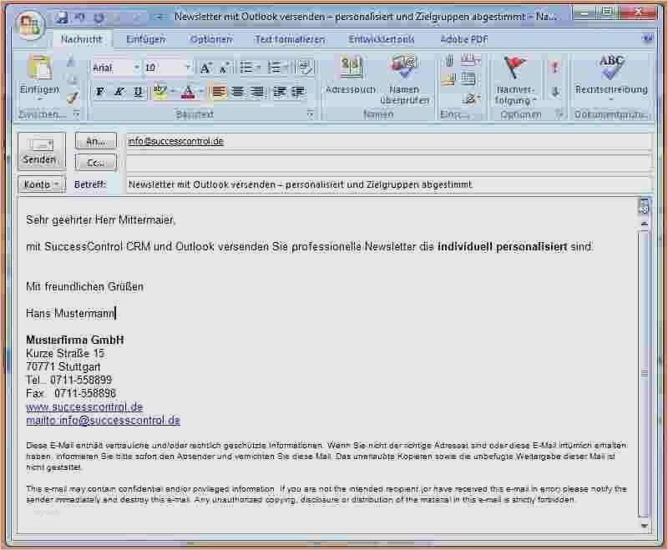Open the www.successcontrol.de link

click(x=84, y=406)
